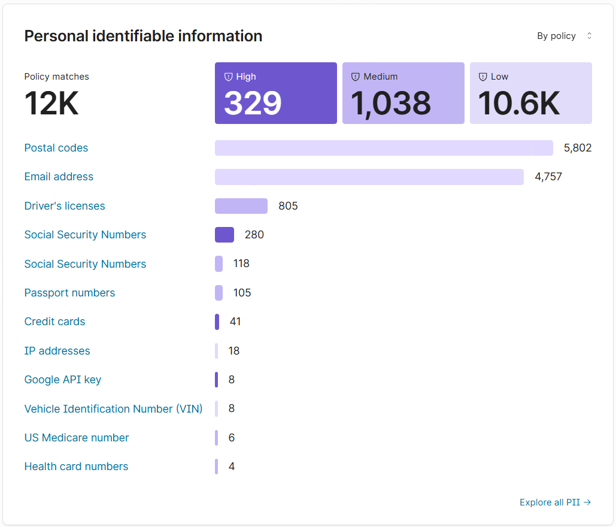Open the Credit cards policy link
The height and width of the screenshot is (527, 616).
(54, 322)
